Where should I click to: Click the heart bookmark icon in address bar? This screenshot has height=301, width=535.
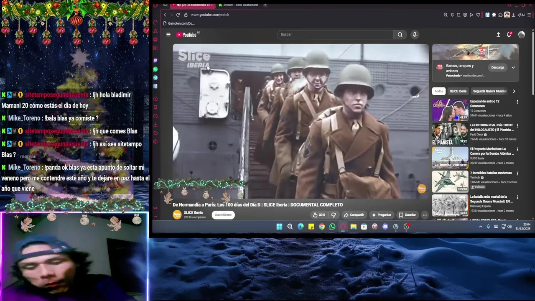pyautogui.click(x=478, y=15)
